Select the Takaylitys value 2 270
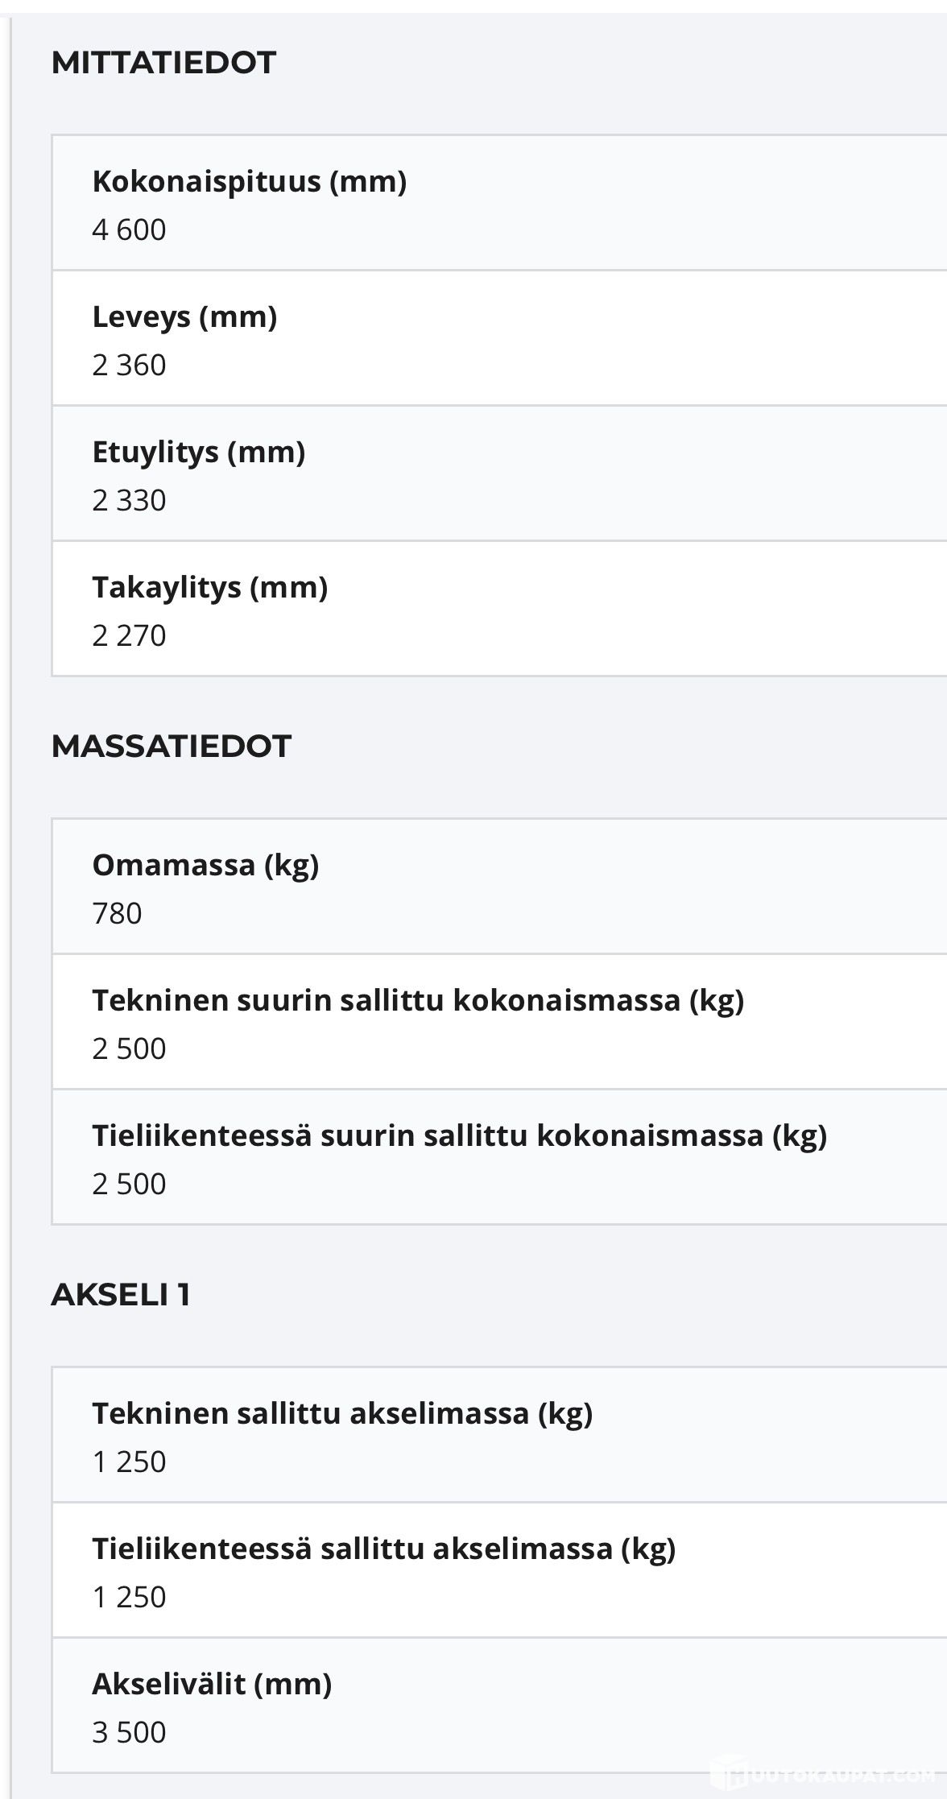This screenshot has height=1799, width=947. [x=129, y=636]
